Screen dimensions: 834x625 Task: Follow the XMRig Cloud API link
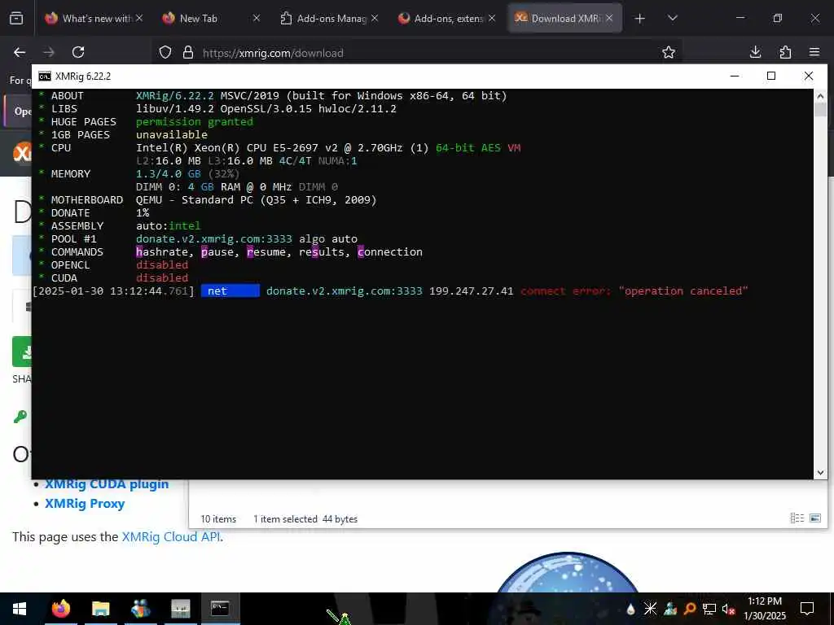point(171,537)
